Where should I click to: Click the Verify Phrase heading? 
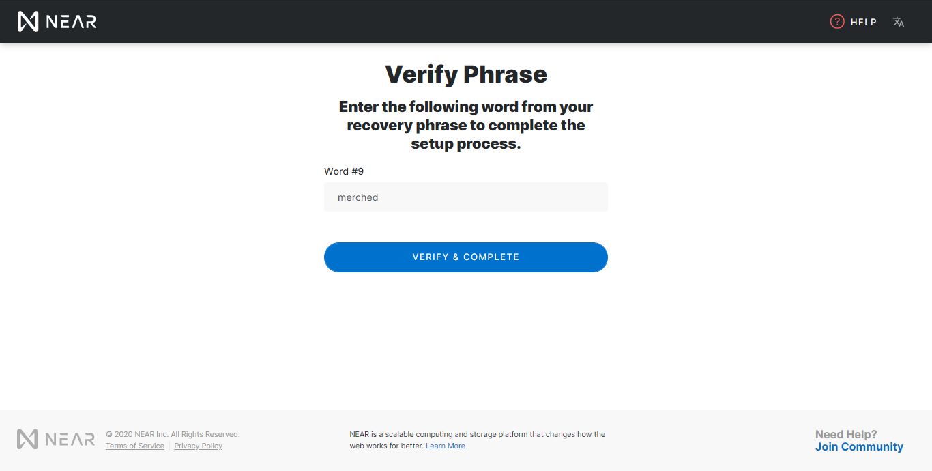466,74
